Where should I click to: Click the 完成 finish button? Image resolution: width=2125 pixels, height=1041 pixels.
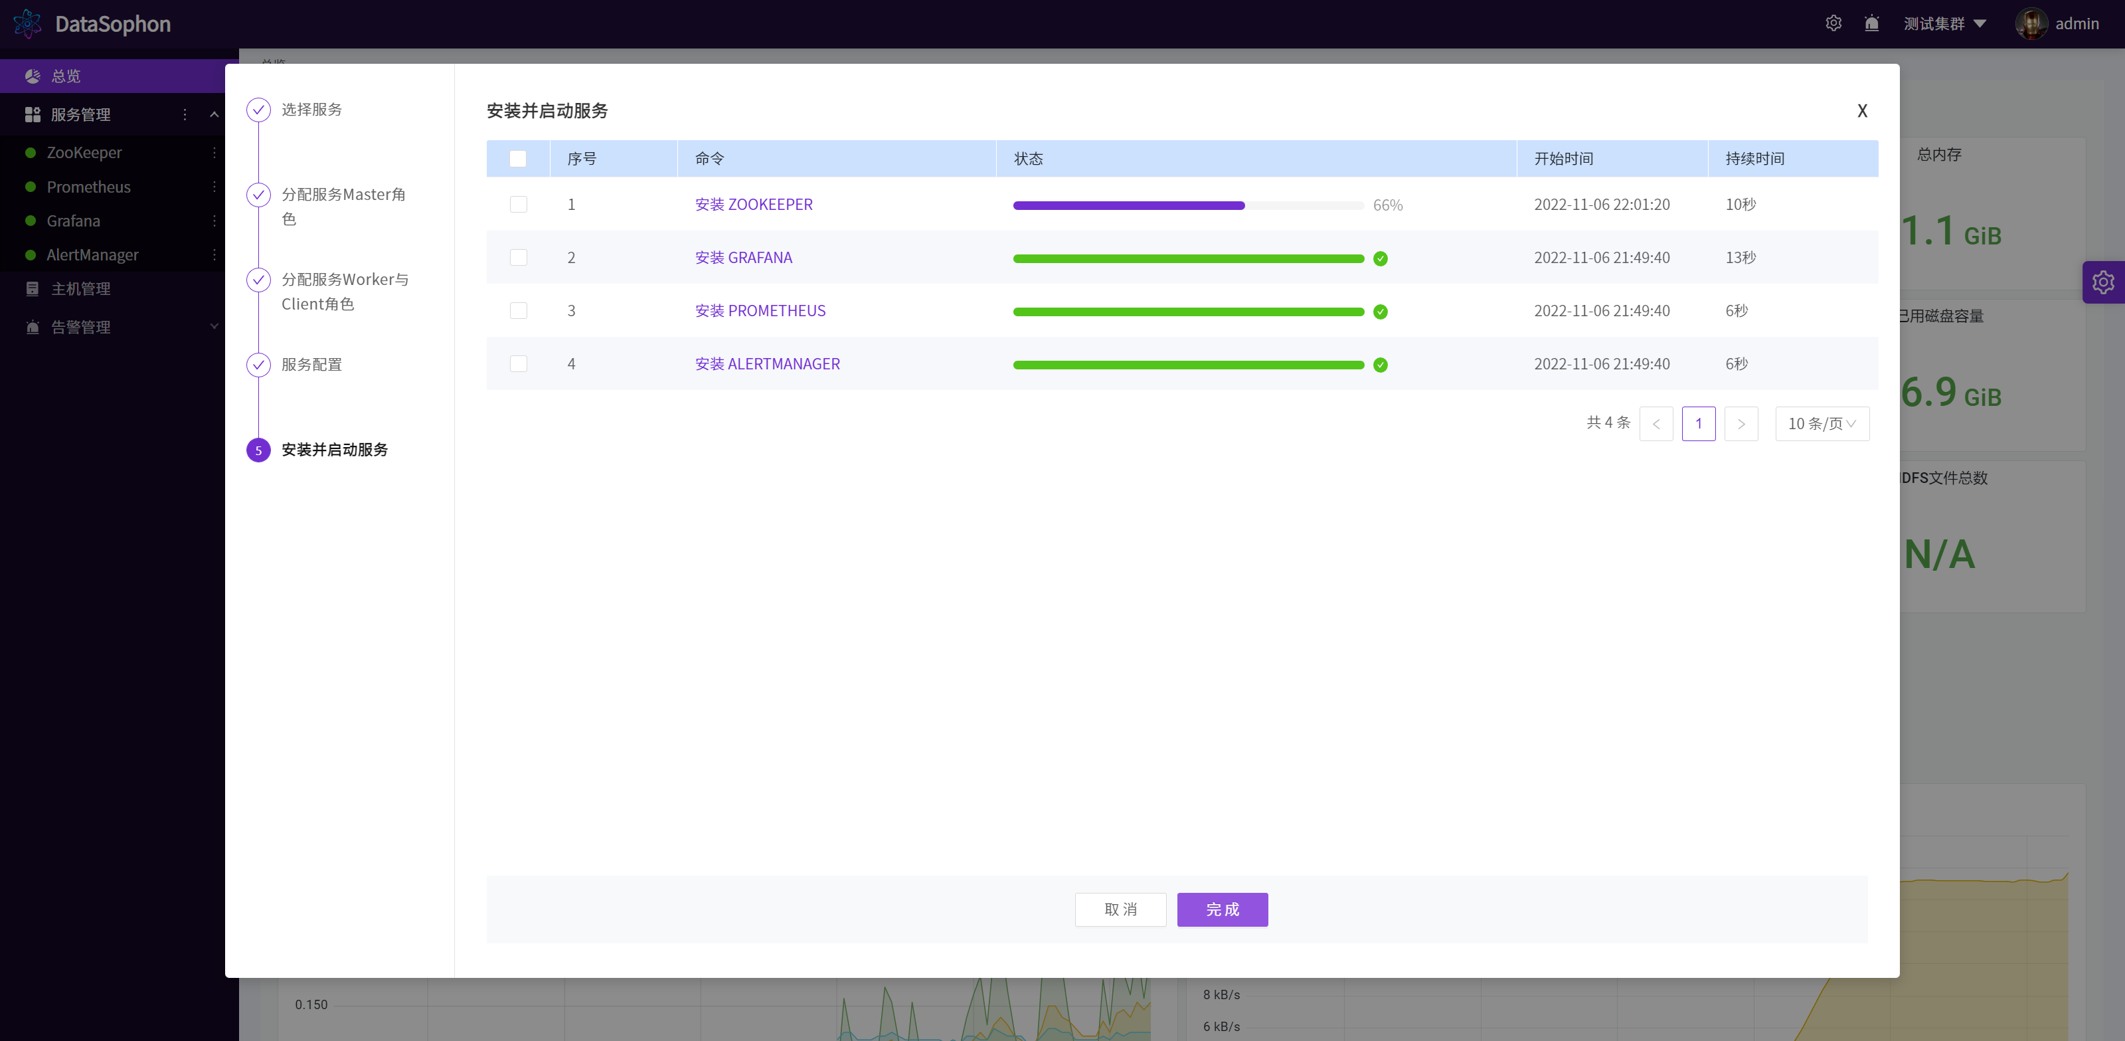click(x=1222, y=909)
